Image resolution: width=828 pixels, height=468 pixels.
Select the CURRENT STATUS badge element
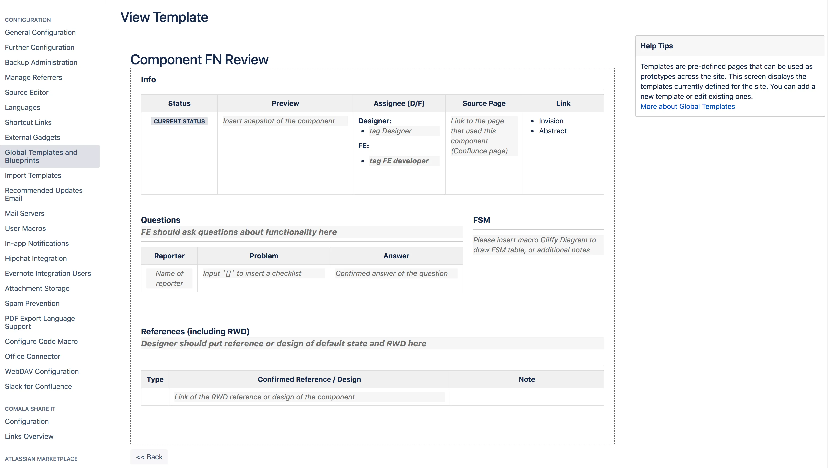click(x=179, y=120)
